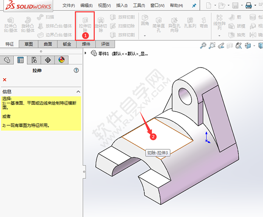
Task: Print document with printer icon
Action: (x=249, y=6)
